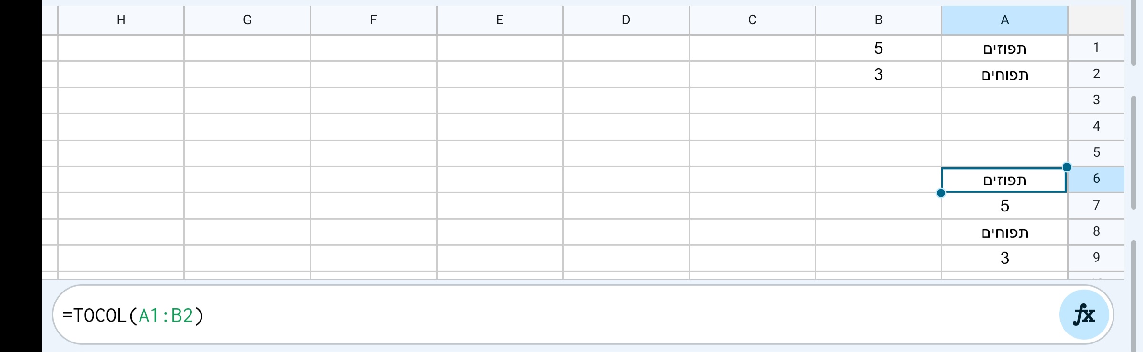Select the cell with value 5 in column H
Image resolution: width=1143 pixels, height=352 pixels.
point(121,206)
